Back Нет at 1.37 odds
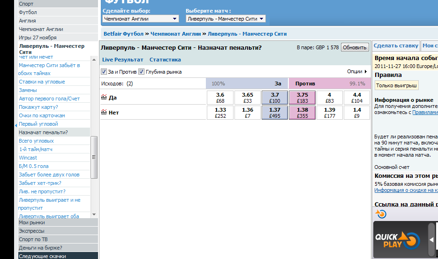Image resolution: width=438 pixels, height=259 pixels. [x=275, y=113]
